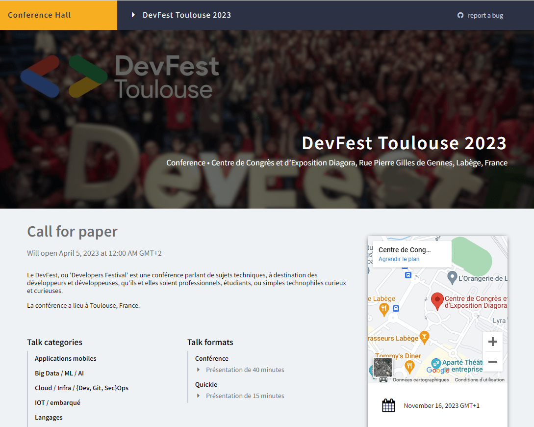Select the Quickie talk format
The image size is (534, 427).
(206, 384)
